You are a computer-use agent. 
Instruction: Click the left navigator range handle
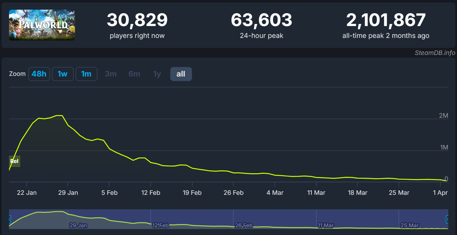pos(9,219)
